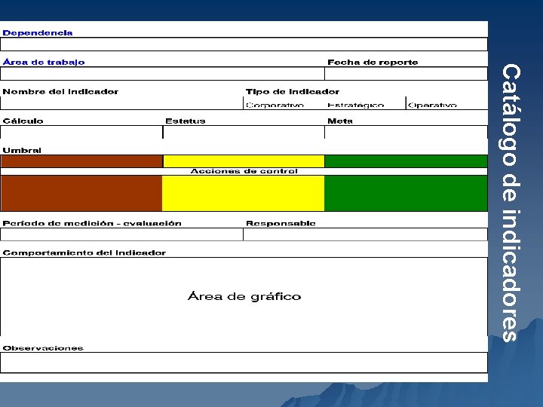Viewport: 543px width, 407px height.
Task: Click the Fecha de reporte label
Action: pyautogui.click(x=373, y=63)
